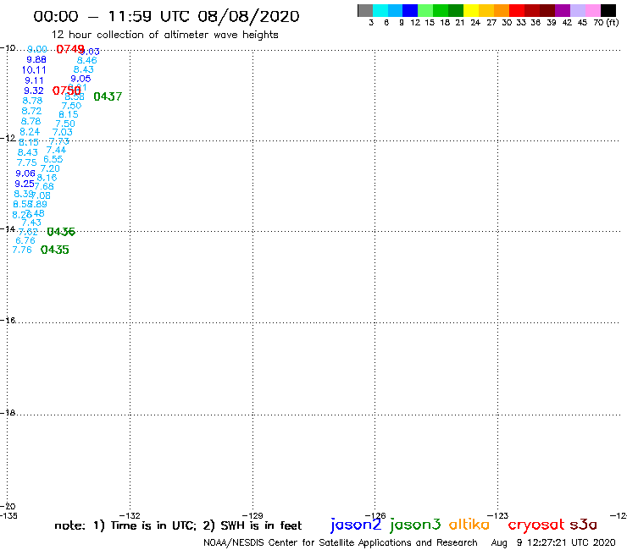Screen dimensions: 627x550
Task: Click the green time stamp "0437"
Action: (108, 96)
